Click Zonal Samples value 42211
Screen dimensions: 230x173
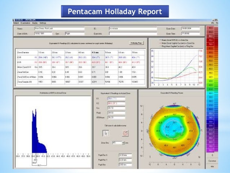(94, 82)
